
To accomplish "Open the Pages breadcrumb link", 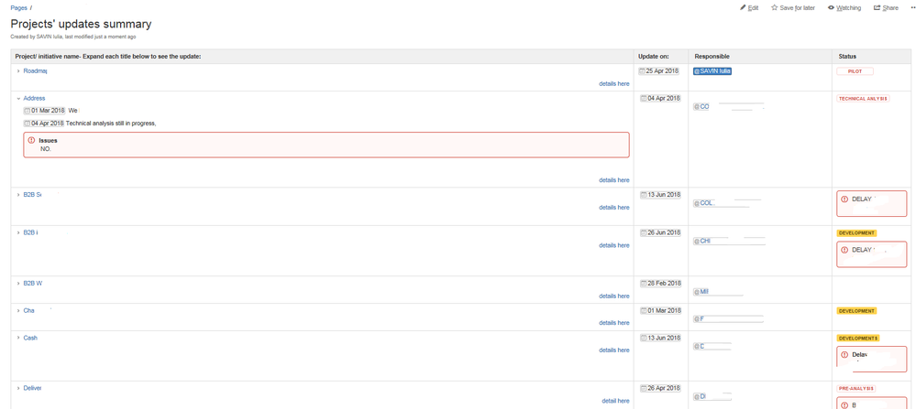I will (18, 7).
